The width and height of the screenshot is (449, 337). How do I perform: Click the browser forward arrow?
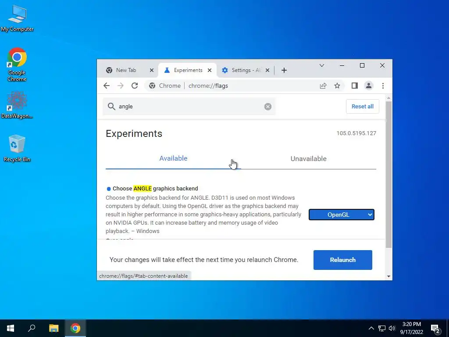(121, 86)
